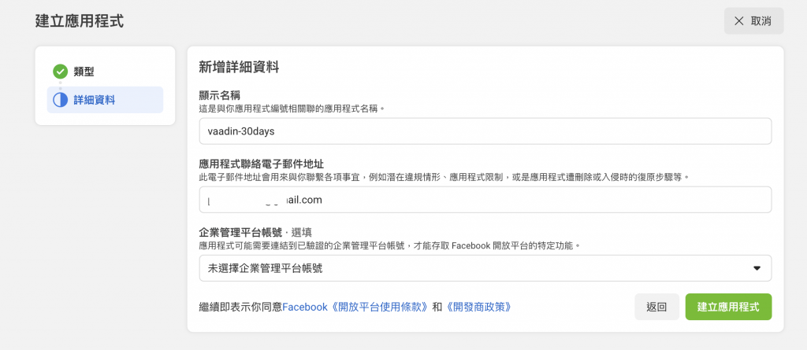Viewport: 807px width, 350px height.
Task: Click the half-filled circle icon beside 詳細資料
Action: pos(60,100)
